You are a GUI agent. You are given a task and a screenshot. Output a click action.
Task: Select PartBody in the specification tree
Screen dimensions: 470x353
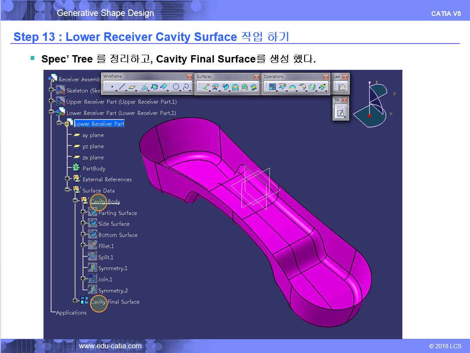(93, 169)
